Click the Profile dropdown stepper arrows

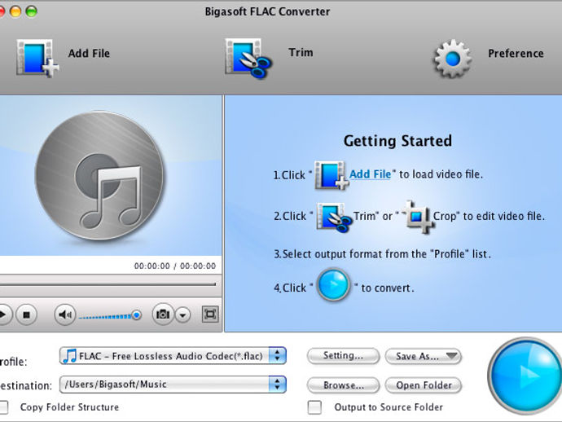277,356
